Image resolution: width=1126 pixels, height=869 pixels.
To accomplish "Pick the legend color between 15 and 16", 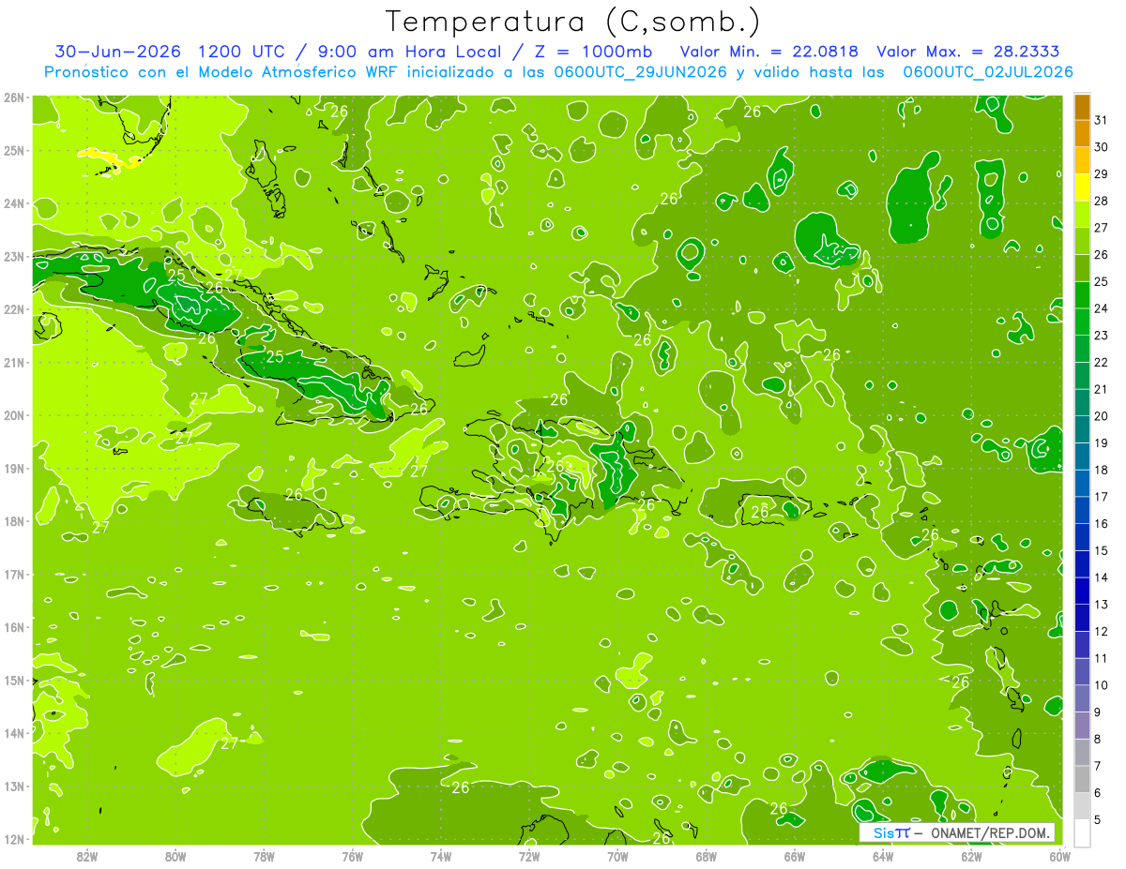I will coord(1082,537).
